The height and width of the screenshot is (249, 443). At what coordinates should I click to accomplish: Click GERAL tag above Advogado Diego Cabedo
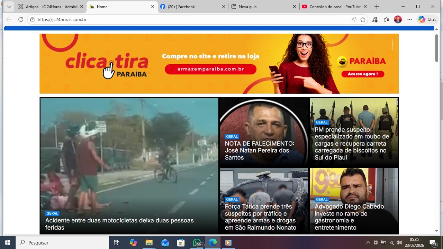(322, 200)
